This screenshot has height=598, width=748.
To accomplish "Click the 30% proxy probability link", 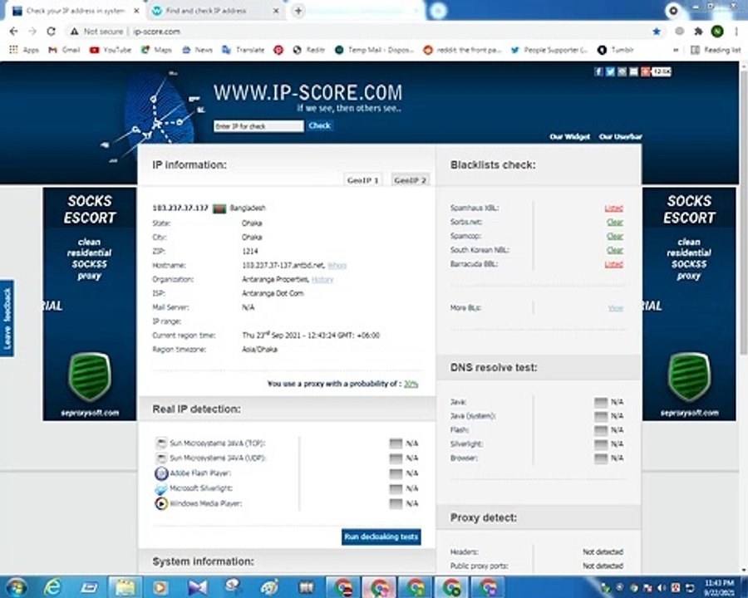I will pyautogui.click(x=411, y=384).
